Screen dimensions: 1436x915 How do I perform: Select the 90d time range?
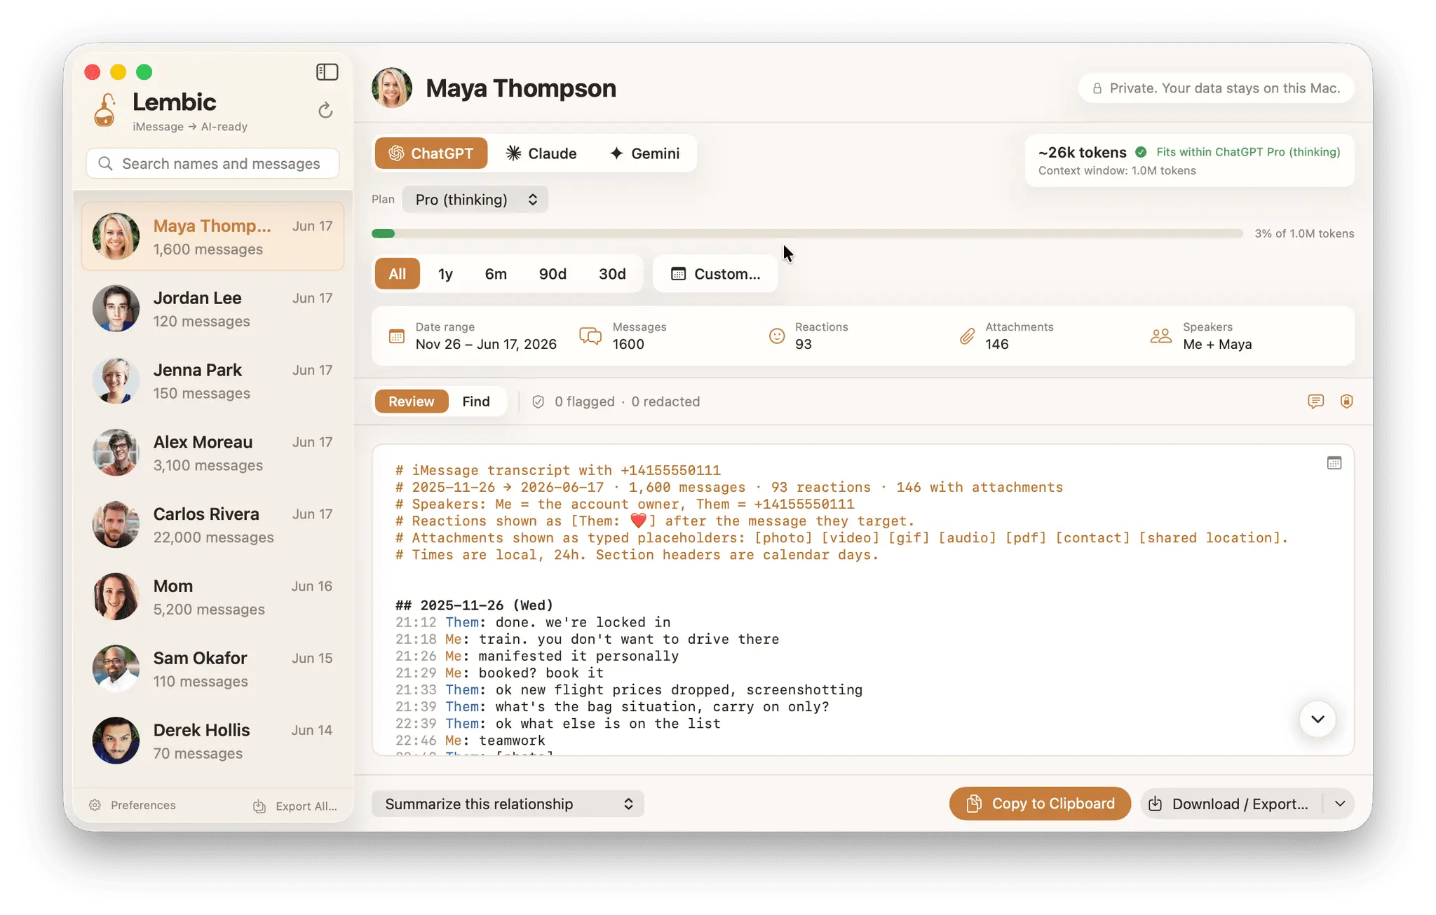pos(553,274)
